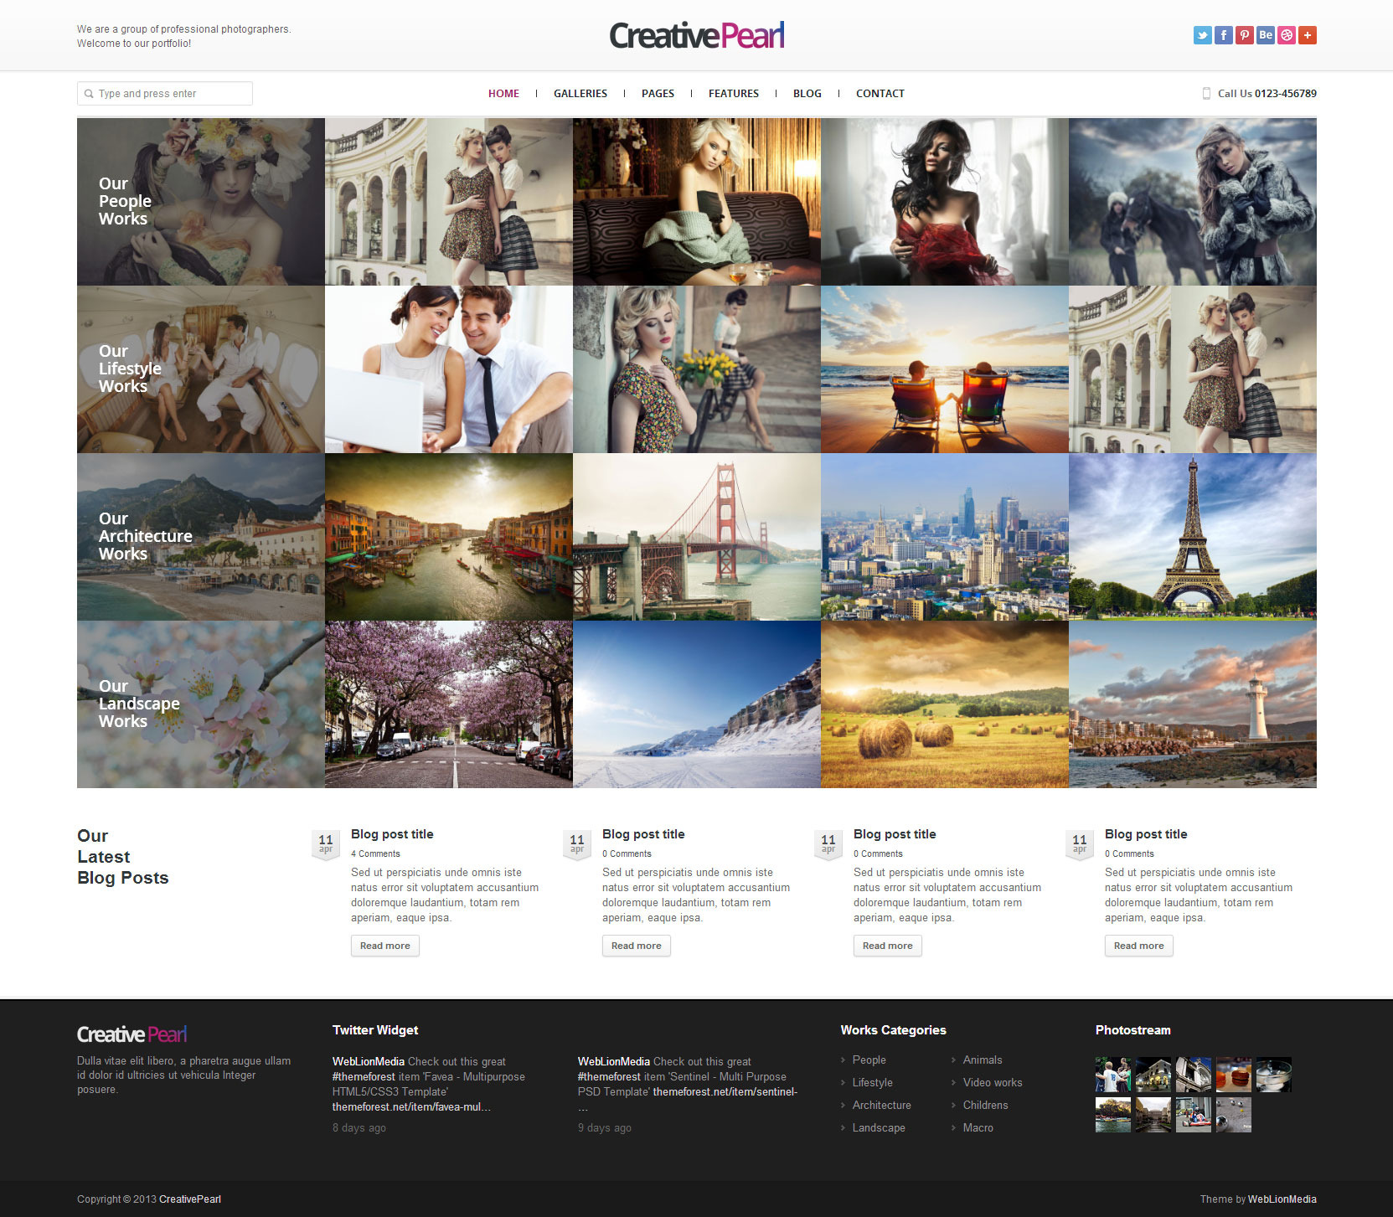The width and height of the screenshot is (1393, 1217).
Task: Follow the WebLionMedia theme credit link
Action: point(1282,1199)
